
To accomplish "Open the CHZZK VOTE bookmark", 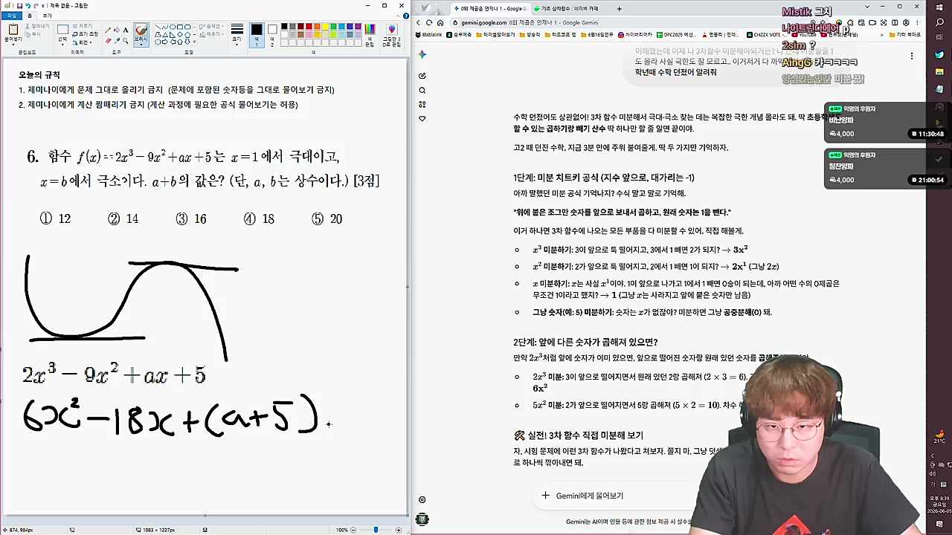I will [x=766, y=34].
